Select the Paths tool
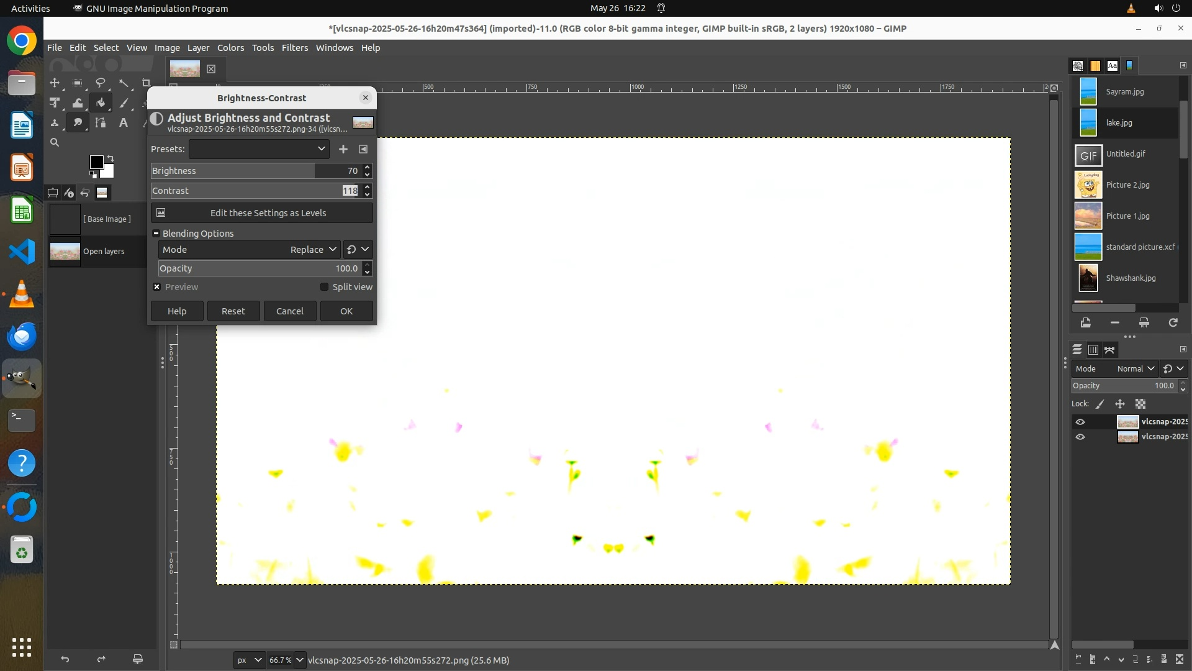Viewport: 1192px width, 671px height. 101,123
